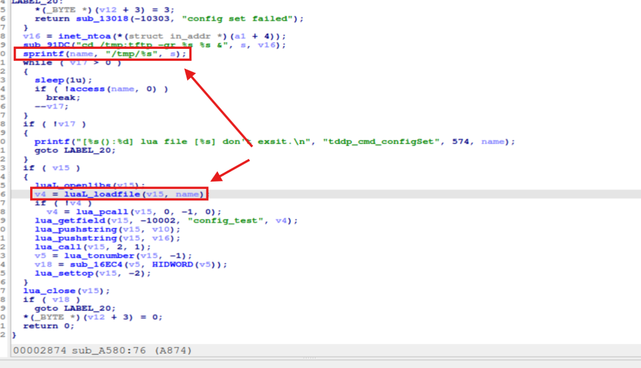Click the sub_13018 function call
This screenshot has height=368, width=641.
[x=102, y=19]
